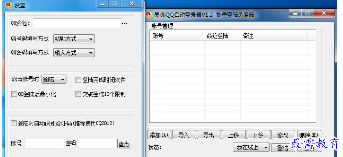Move account down with 下移 button
The image size is (343, 157).
click(x=258, y=135)
